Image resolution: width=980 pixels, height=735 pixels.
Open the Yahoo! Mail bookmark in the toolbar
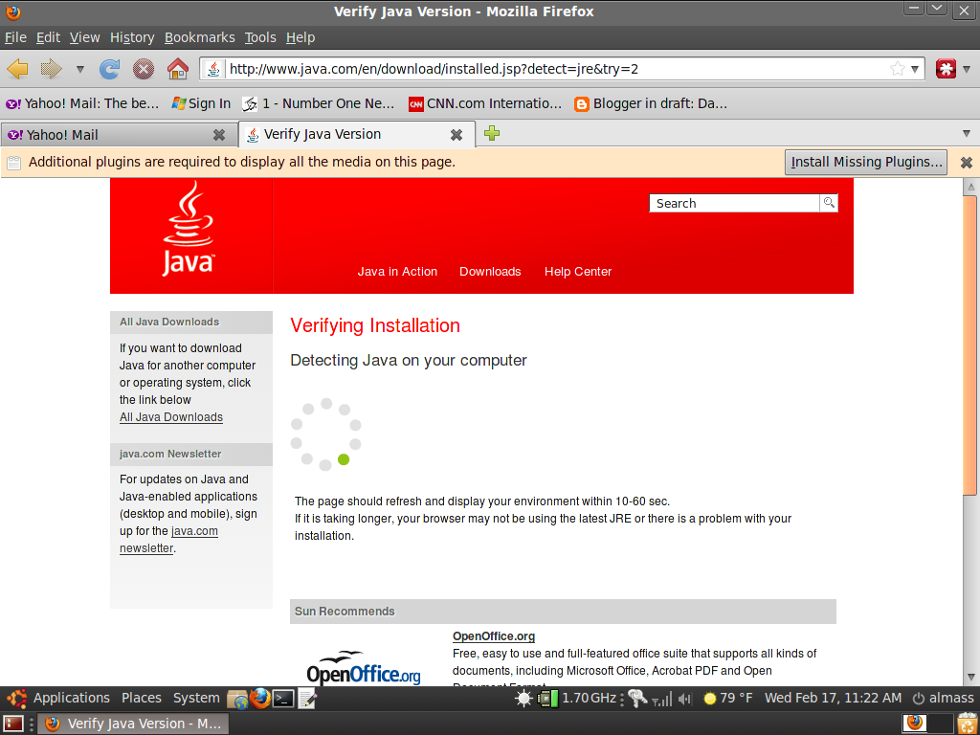point(82,103)
